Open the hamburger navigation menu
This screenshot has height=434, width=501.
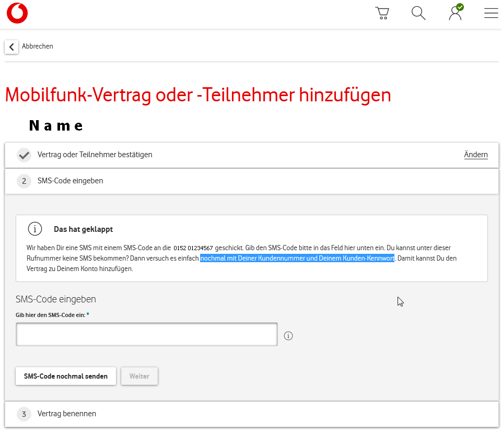[491, 13]
